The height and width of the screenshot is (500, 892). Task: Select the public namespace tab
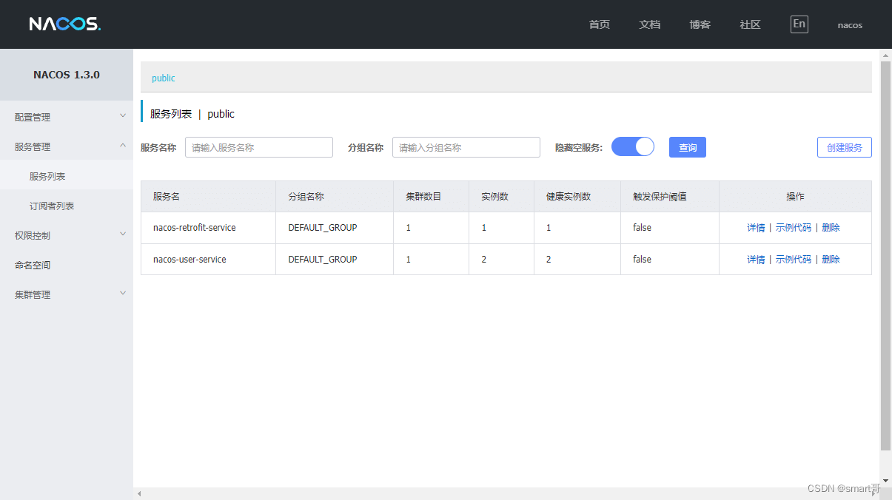(164, 78)
